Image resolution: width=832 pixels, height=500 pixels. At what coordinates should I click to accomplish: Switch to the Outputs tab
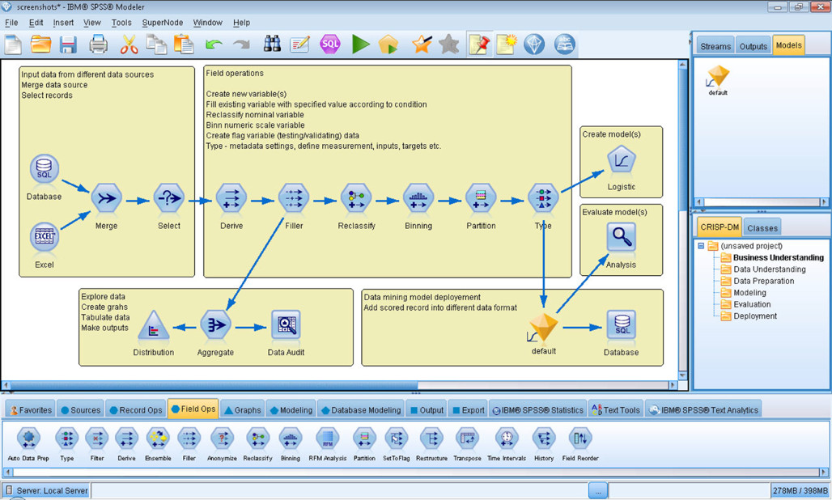[753, 46]
